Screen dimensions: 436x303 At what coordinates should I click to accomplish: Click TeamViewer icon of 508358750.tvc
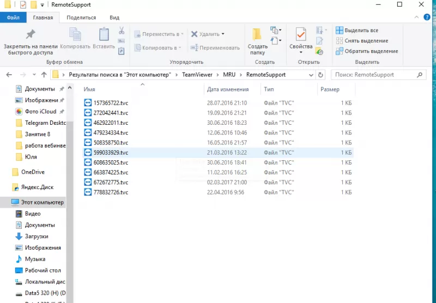[88, 142]
